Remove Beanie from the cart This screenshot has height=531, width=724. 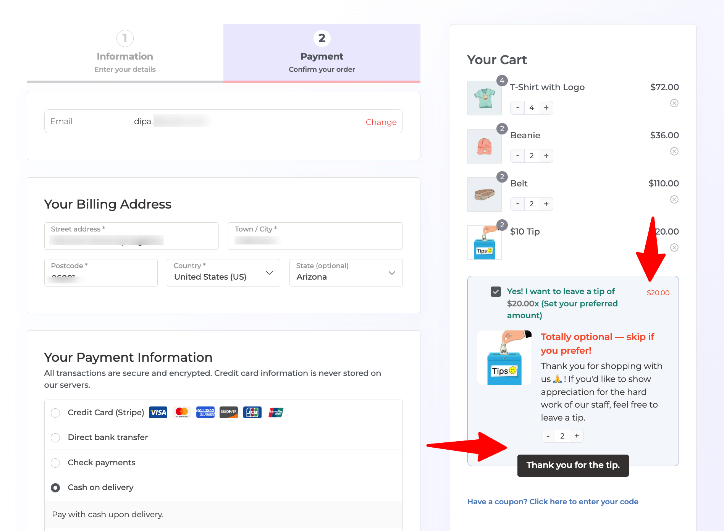(674, 151)
